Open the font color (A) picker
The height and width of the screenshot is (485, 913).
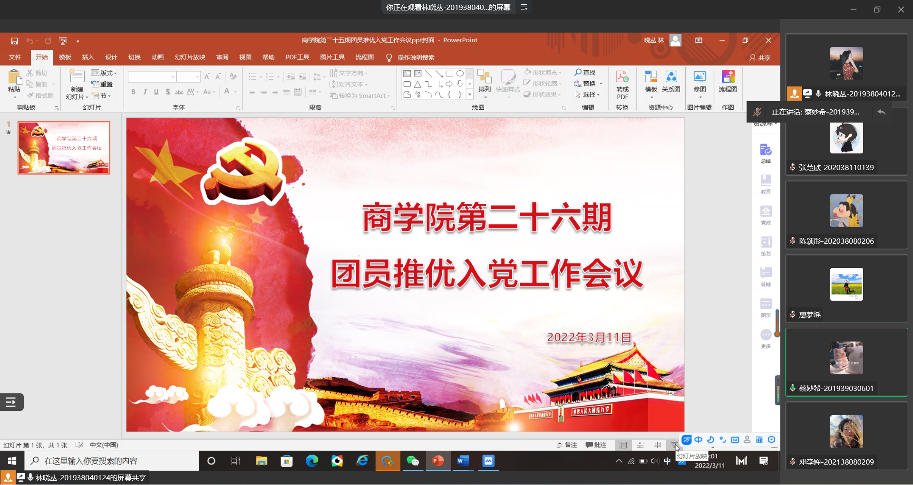click(x=227, y=92)
